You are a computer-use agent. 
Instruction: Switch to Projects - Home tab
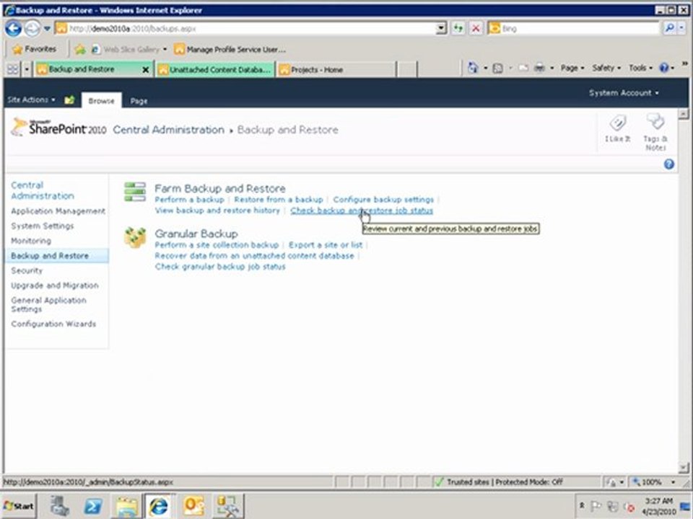(336, 70)
